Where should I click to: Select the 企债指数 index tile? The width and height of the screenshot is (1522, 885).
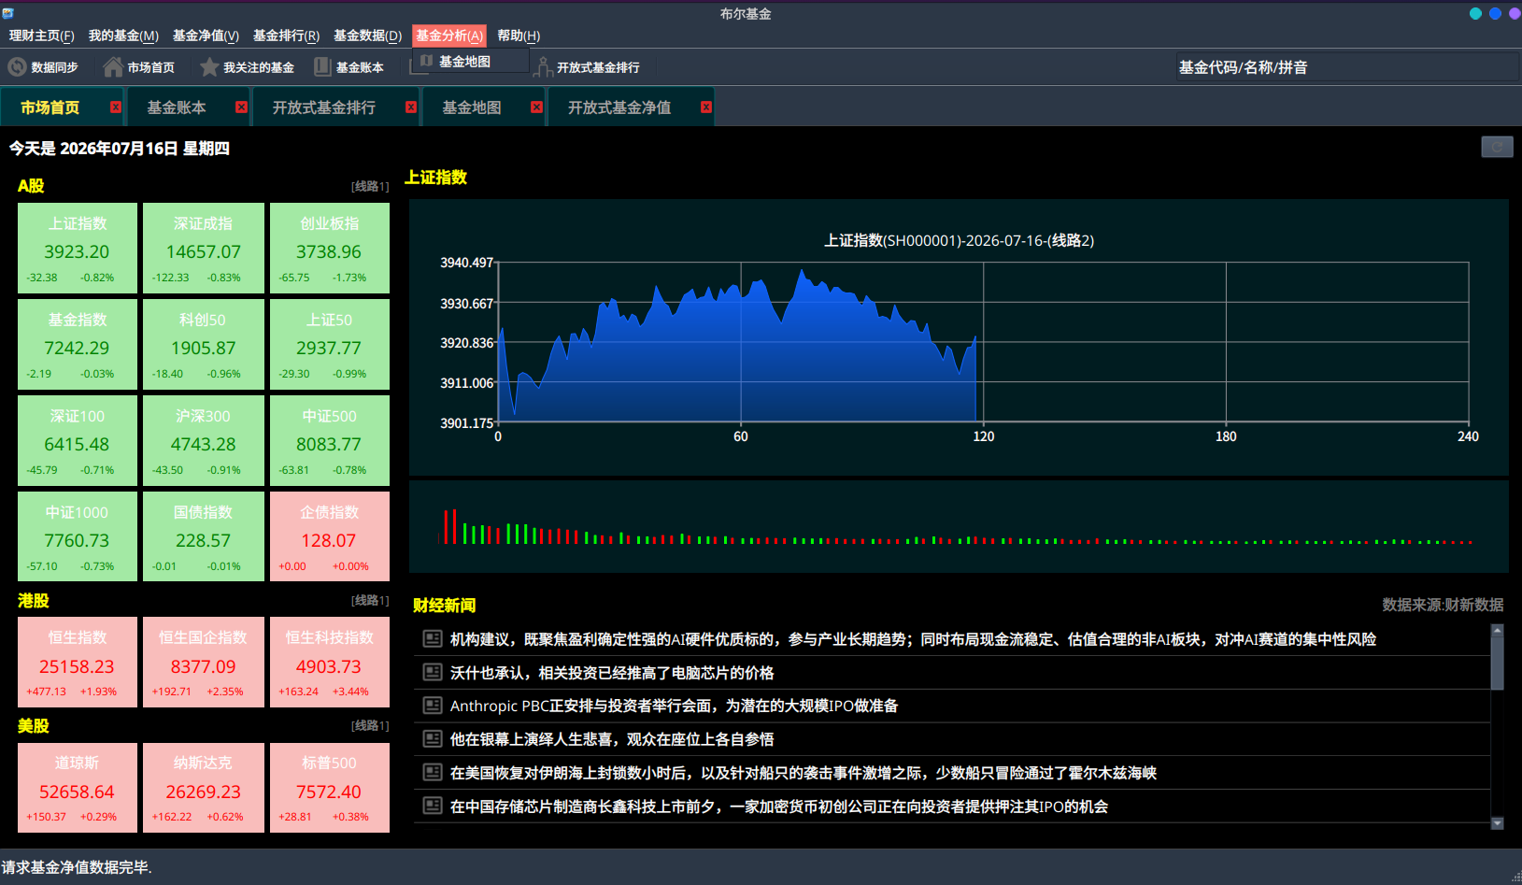pyautogui.click(x=330, y=537)
